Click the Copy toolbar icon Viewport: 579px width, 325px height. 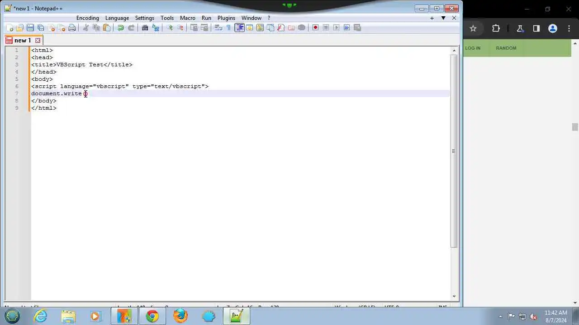tap(96, 28)
